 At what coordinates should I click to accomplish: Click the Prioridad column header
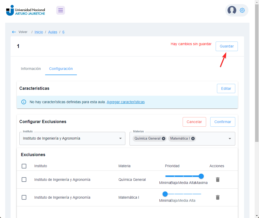172,166
